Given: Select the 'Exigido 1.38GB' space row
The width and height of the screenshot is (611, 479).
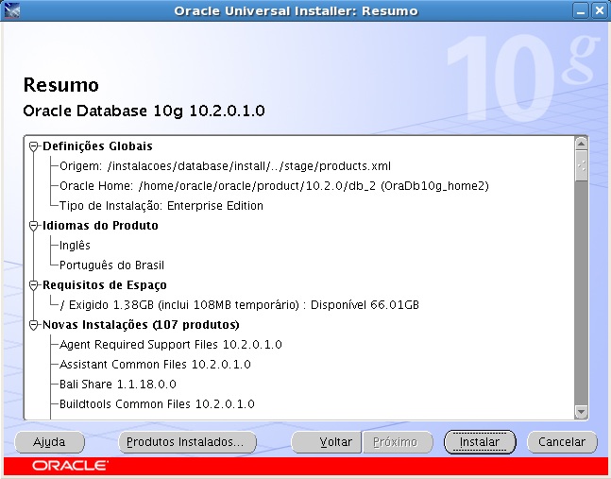Looking at the screenshot, I should [x=239, y=305].
